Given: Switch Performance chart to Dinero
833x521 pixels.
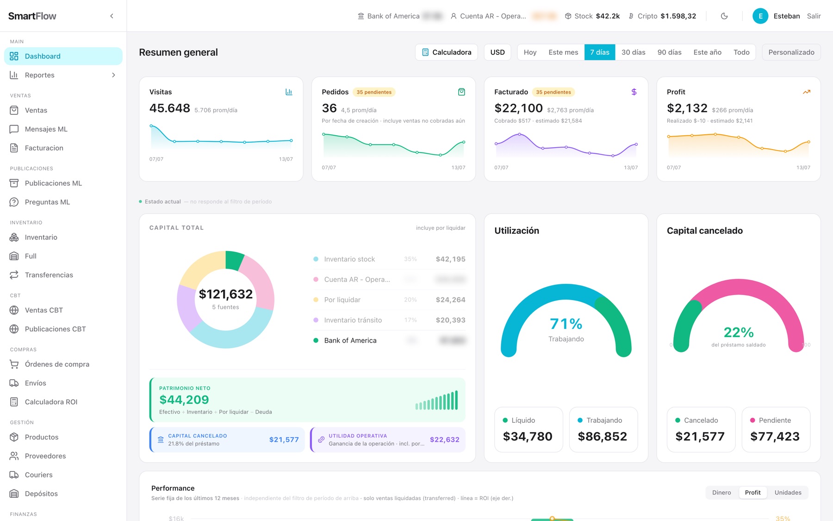Looking at the screenshot, I should (721, 492).
